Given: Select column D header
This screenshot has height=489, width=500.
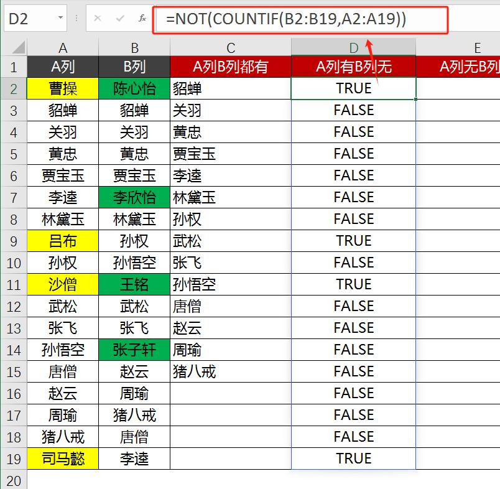Looking at the screenshot, I should 353,48.
